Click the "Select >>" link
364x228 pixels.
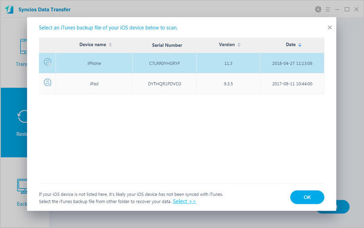click(x=184, y=201)
